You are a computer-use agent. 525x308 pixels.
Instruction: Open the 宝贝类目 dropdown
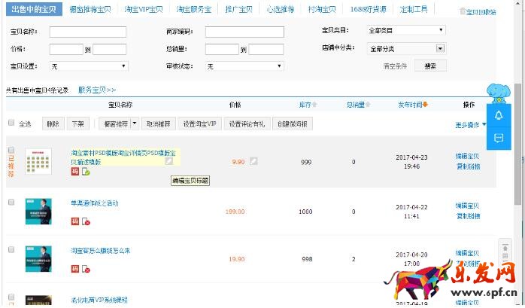click(406, 31)
